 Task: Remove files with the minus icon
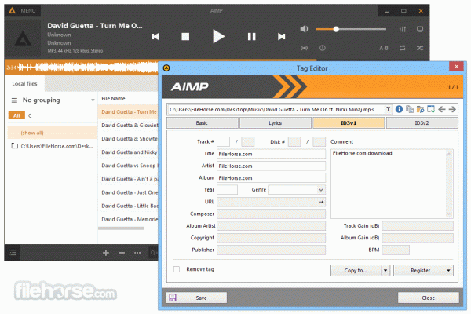122,253
